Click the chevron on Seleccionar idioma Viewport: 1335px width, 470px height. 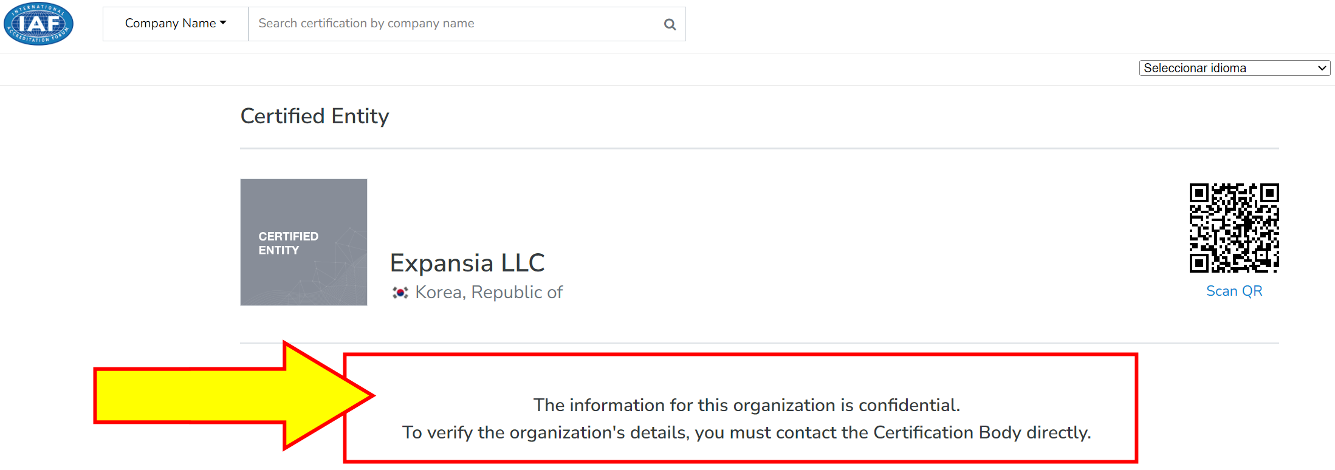point(1321,69)
